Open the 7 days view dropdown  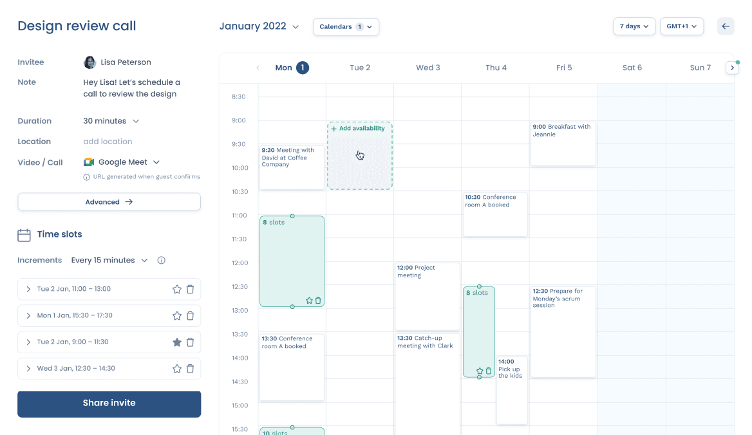634,26
